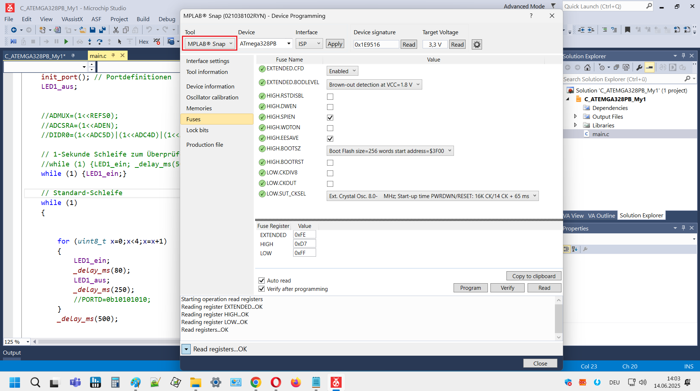Open the device programming settings gear
This screenshot has width=700, height=391.
click(477, 44)
